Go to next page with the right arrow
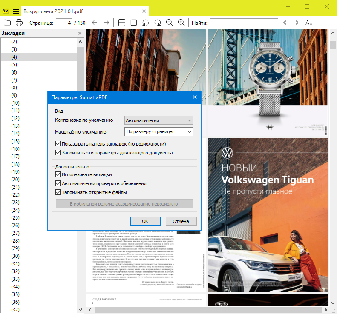The height and width of the screenshot is (314, 337). pyautogui.click(x=107, y=23)
